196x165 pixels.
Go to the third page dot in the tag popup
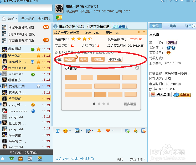(104, 104)
